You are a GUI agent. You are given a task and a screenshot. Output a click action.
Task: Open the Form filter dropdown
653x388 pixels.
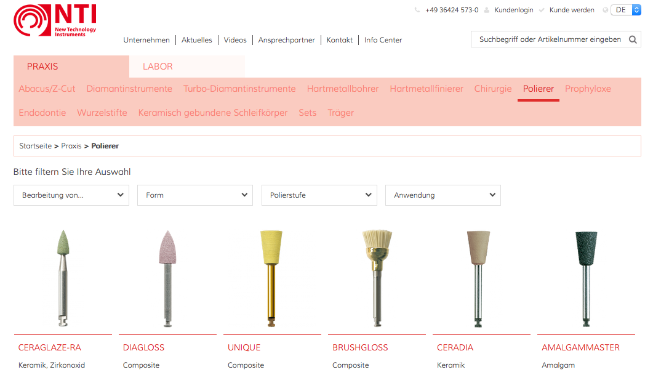[195, 195]
